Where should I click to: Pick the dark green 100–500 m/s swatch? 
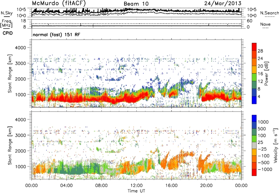coord(254,132)
